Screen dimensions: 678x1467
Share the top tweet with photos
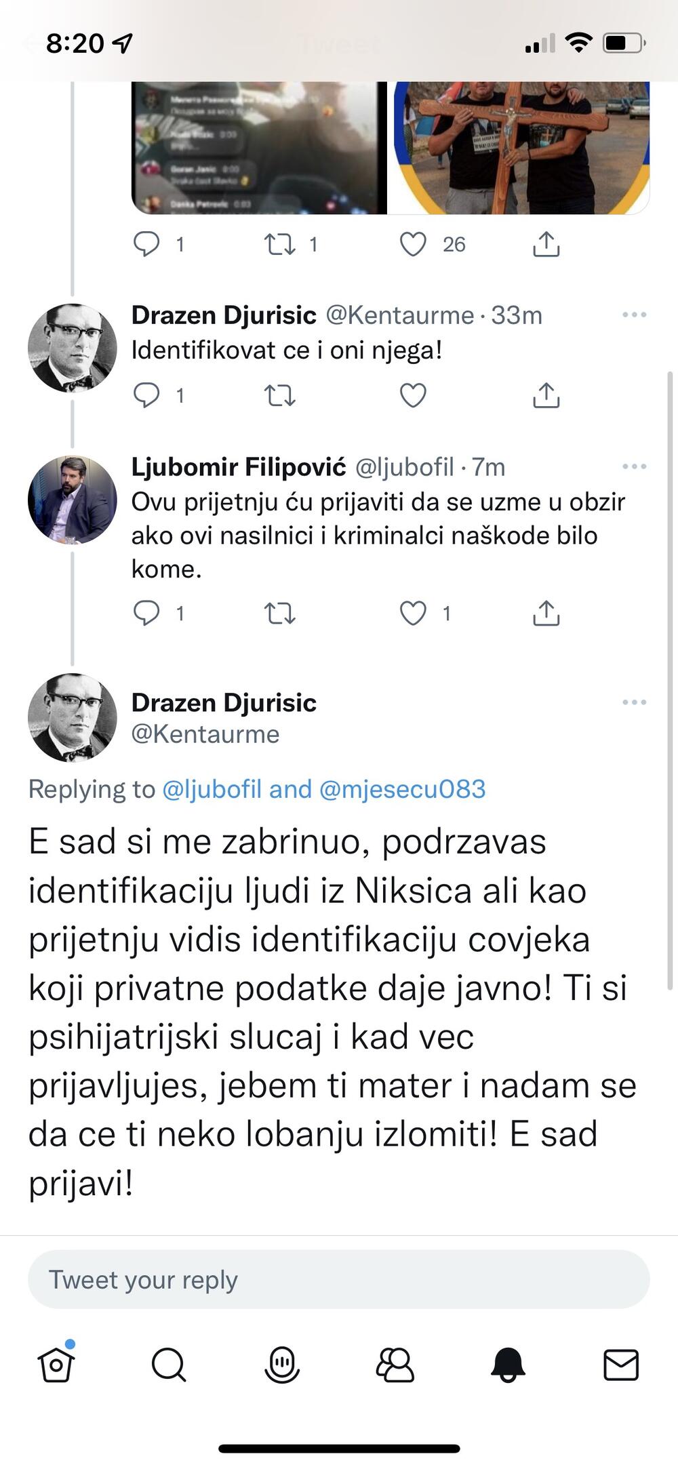[546, 244]
